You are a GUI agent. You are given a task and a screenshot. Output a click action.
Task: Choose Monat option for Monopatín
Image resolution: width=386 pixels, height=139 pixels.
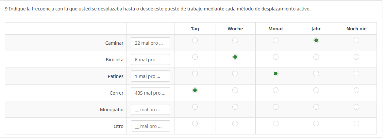[x=276, y=107]
